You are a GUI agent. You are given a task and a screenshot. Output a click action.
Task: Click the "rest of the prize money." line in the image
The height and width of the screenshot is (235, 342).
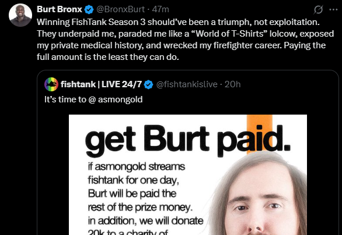140,207
